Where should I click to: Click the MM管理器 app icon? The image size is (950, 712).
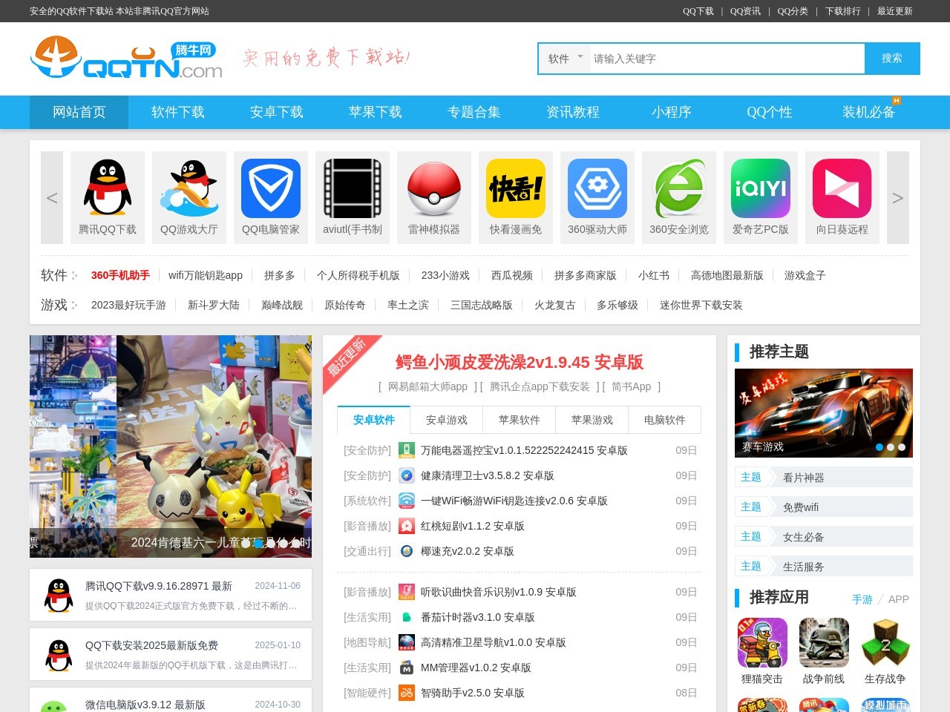pyautogui.click(x=407, y=667)
